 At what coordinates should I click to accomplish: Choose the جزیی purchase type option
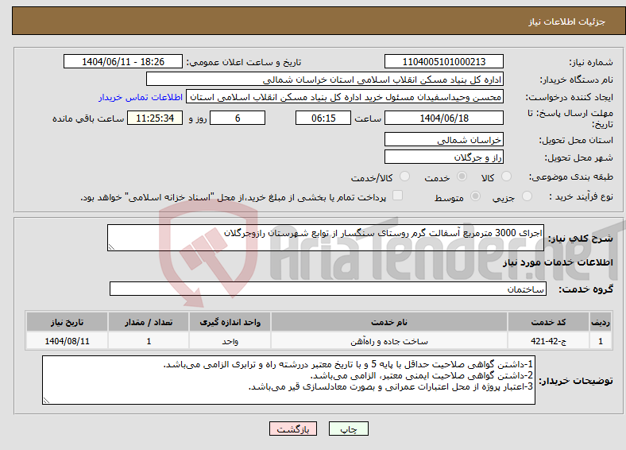pos(527,196)
